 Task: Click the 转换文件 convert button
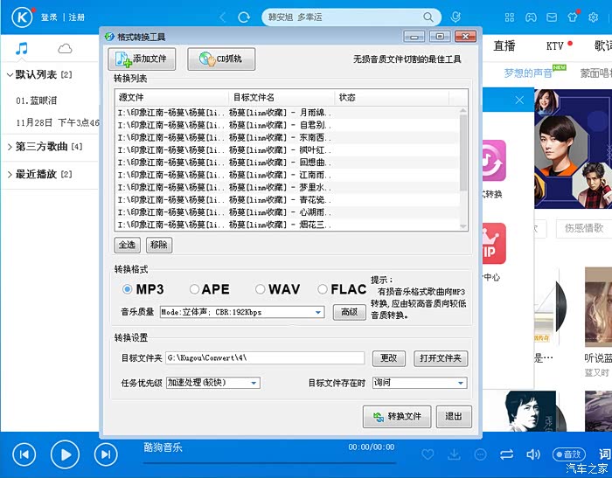pos(397,416)
